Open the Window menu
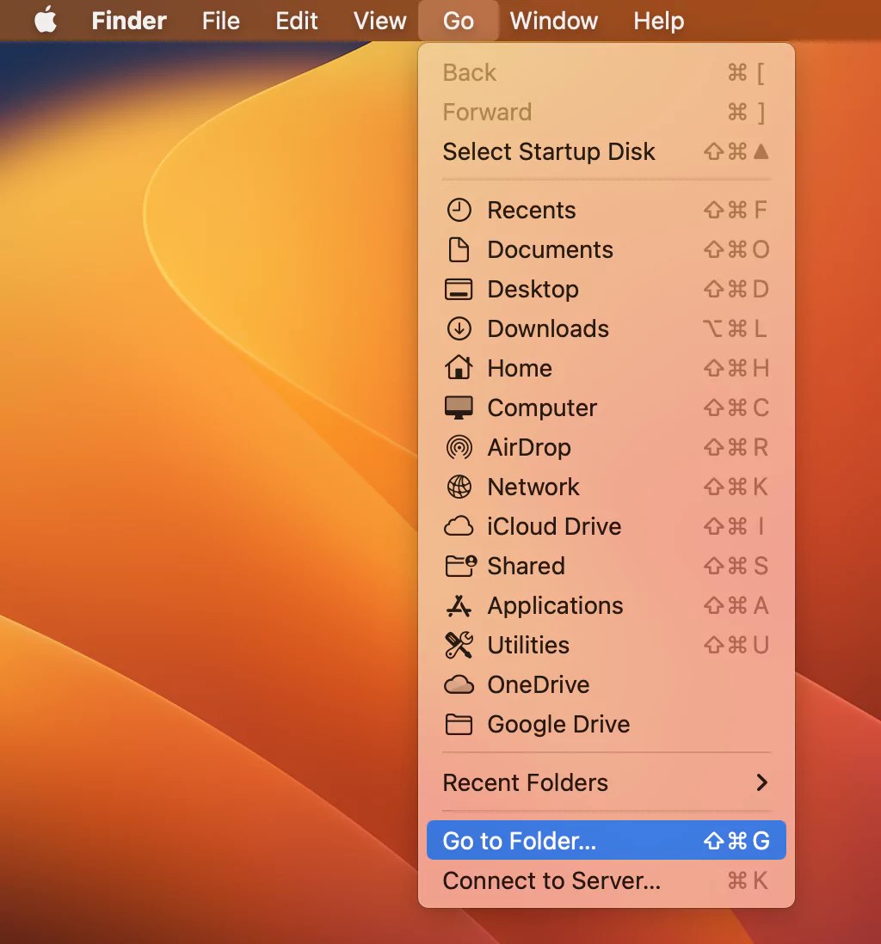This screenshot has width=881, height=944. click(553, 20)
